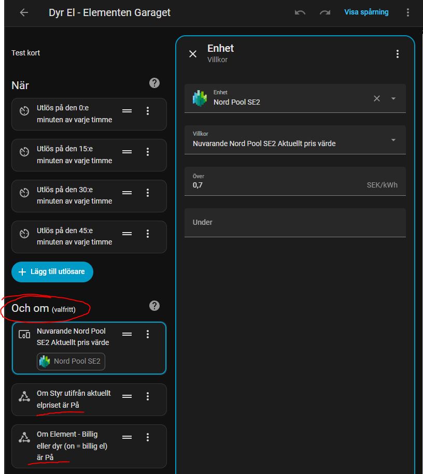Open help for the Och om section
Viewport: 423px width, 474px height.
(154, 306)
